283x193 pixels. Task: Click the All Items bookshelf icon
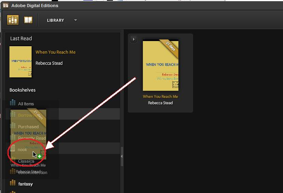coord(13,103)
